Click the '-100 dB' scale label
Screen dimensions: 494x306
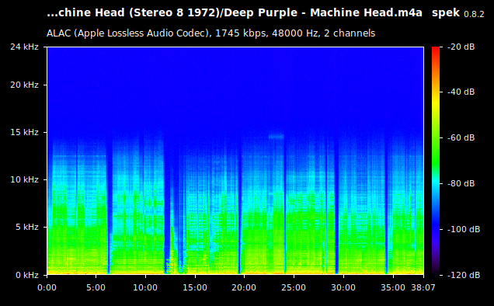464,229
